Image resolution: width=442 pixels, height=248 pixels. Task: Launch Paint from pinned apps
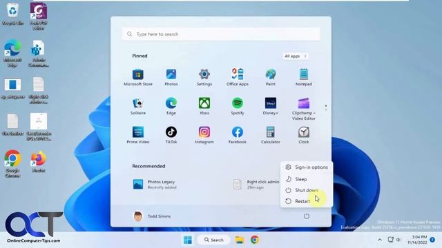coord(270,77)
